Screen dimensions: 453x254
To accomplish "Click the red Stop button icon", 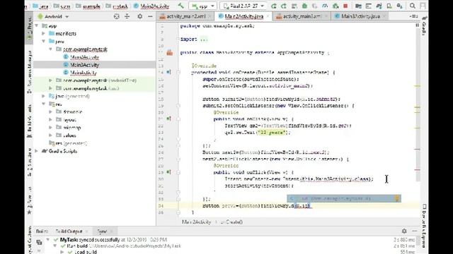I will [345, 6].
